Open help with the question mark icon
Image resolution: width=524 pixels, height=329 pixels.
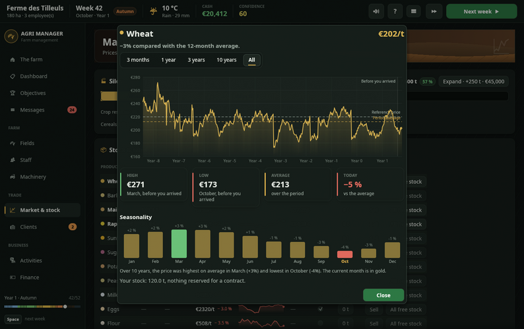[x=395, y=11]
